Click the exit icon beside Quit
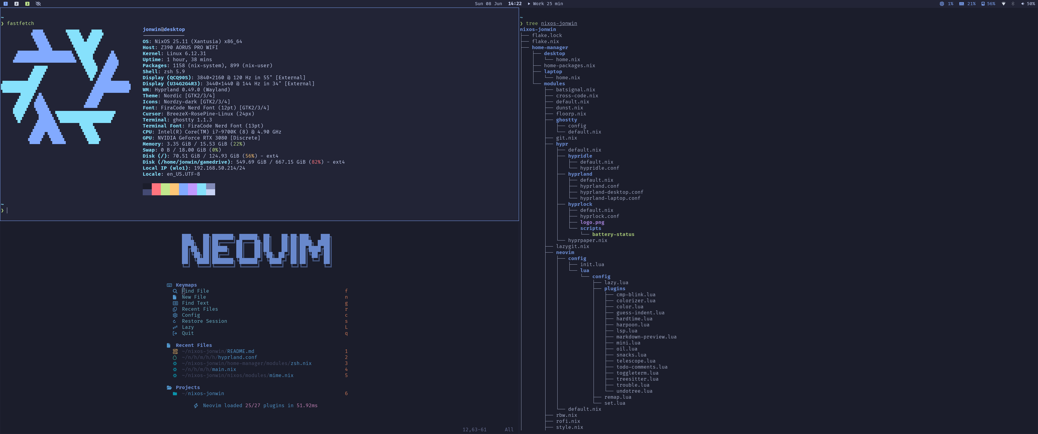 (175, 333)
